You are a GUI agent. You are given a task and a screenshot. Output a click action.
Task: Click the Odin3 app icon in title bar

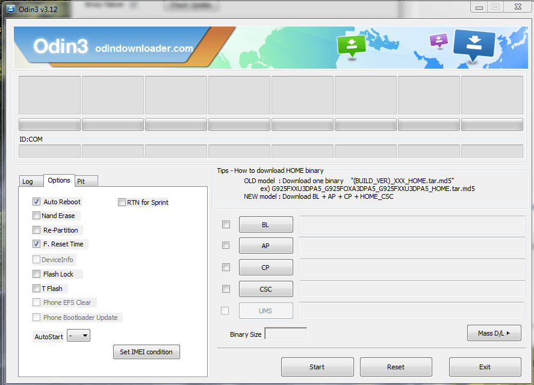[11, 9]
